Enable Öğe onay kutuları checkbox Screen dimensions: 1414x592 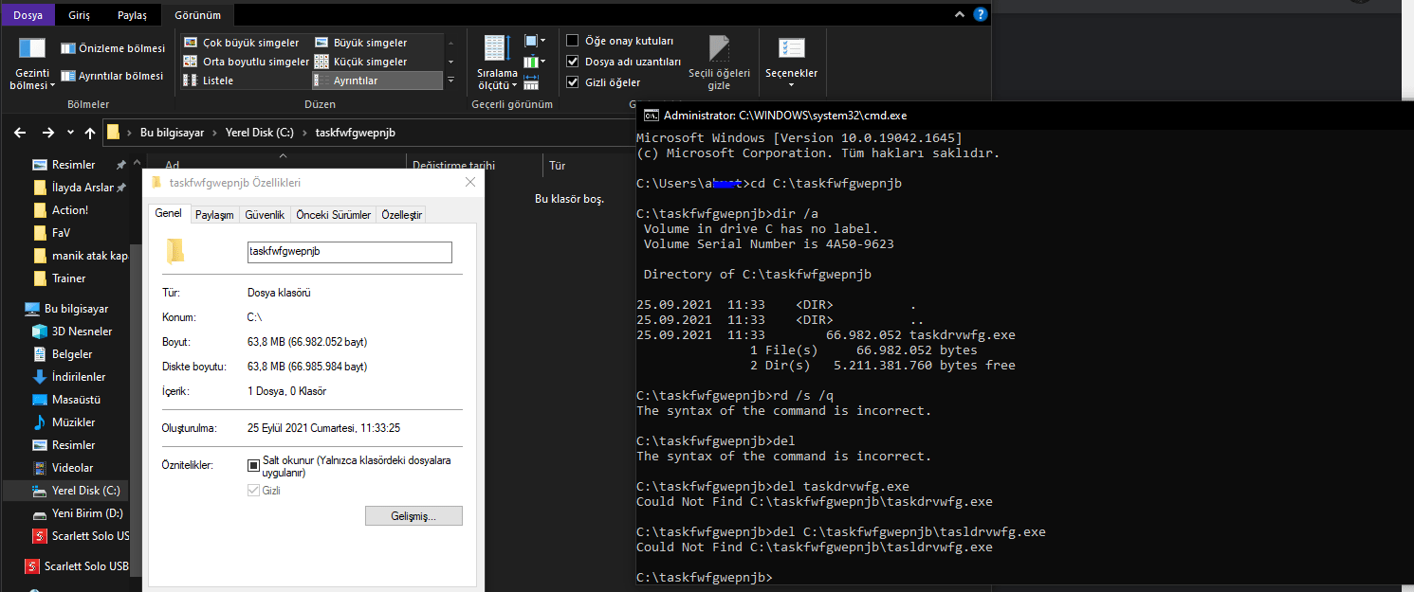pyautogui.click(x=573, y=41)
